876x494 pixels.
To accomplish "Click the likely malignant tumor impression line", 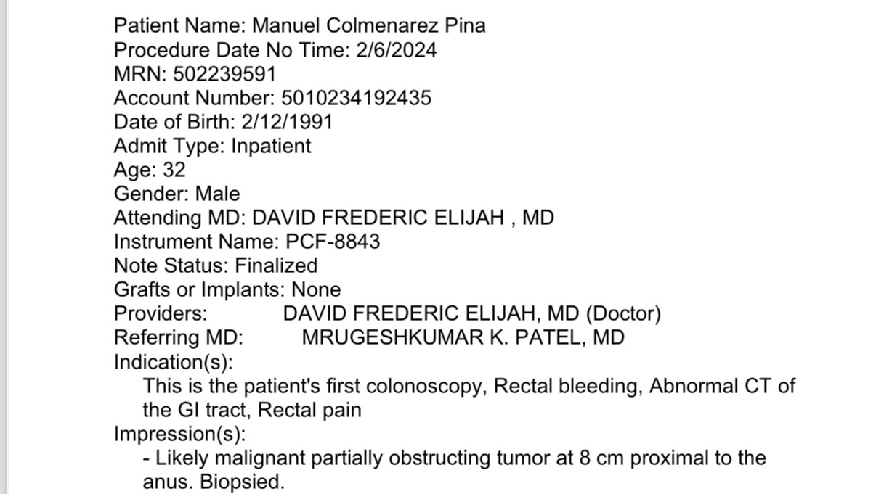I will click(x=455, y=458).
